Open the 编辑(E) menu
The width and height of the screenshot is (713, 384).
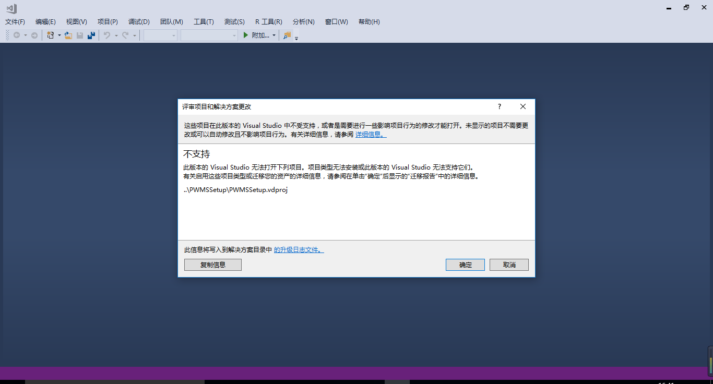[x=45, y=22]
